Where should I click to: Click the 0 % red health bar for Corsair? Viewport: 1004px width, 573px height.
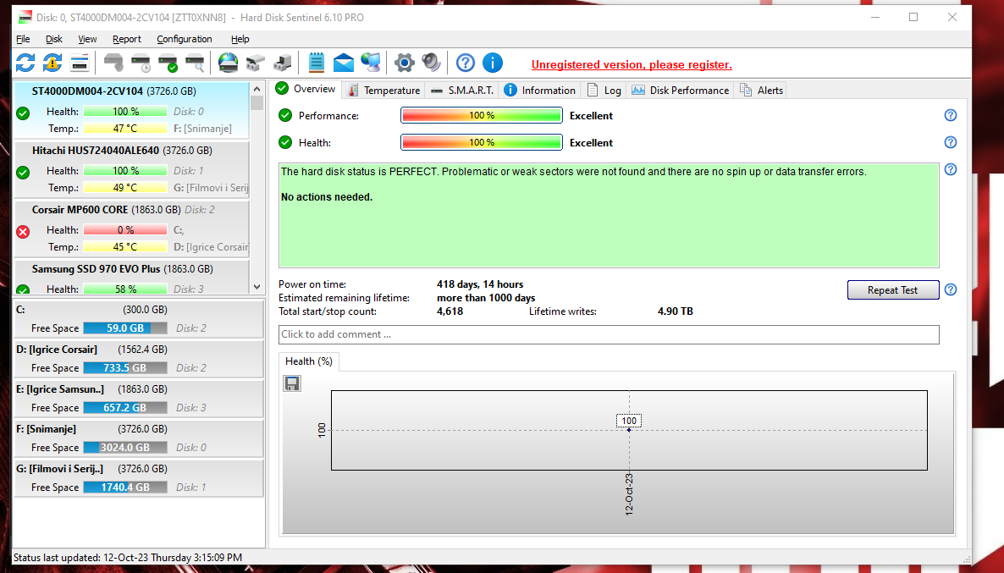pyautogui.click(x=125, y=230)
